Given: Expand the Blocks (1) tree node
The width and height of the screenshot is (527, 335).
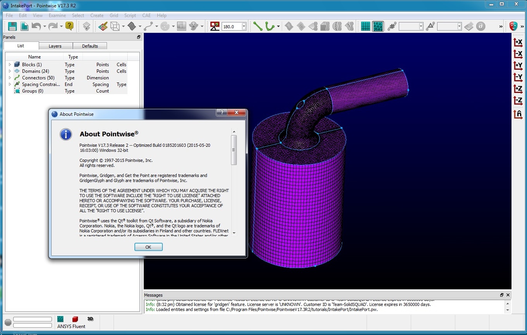Looking at the screenshot, I should click(10, 65).
